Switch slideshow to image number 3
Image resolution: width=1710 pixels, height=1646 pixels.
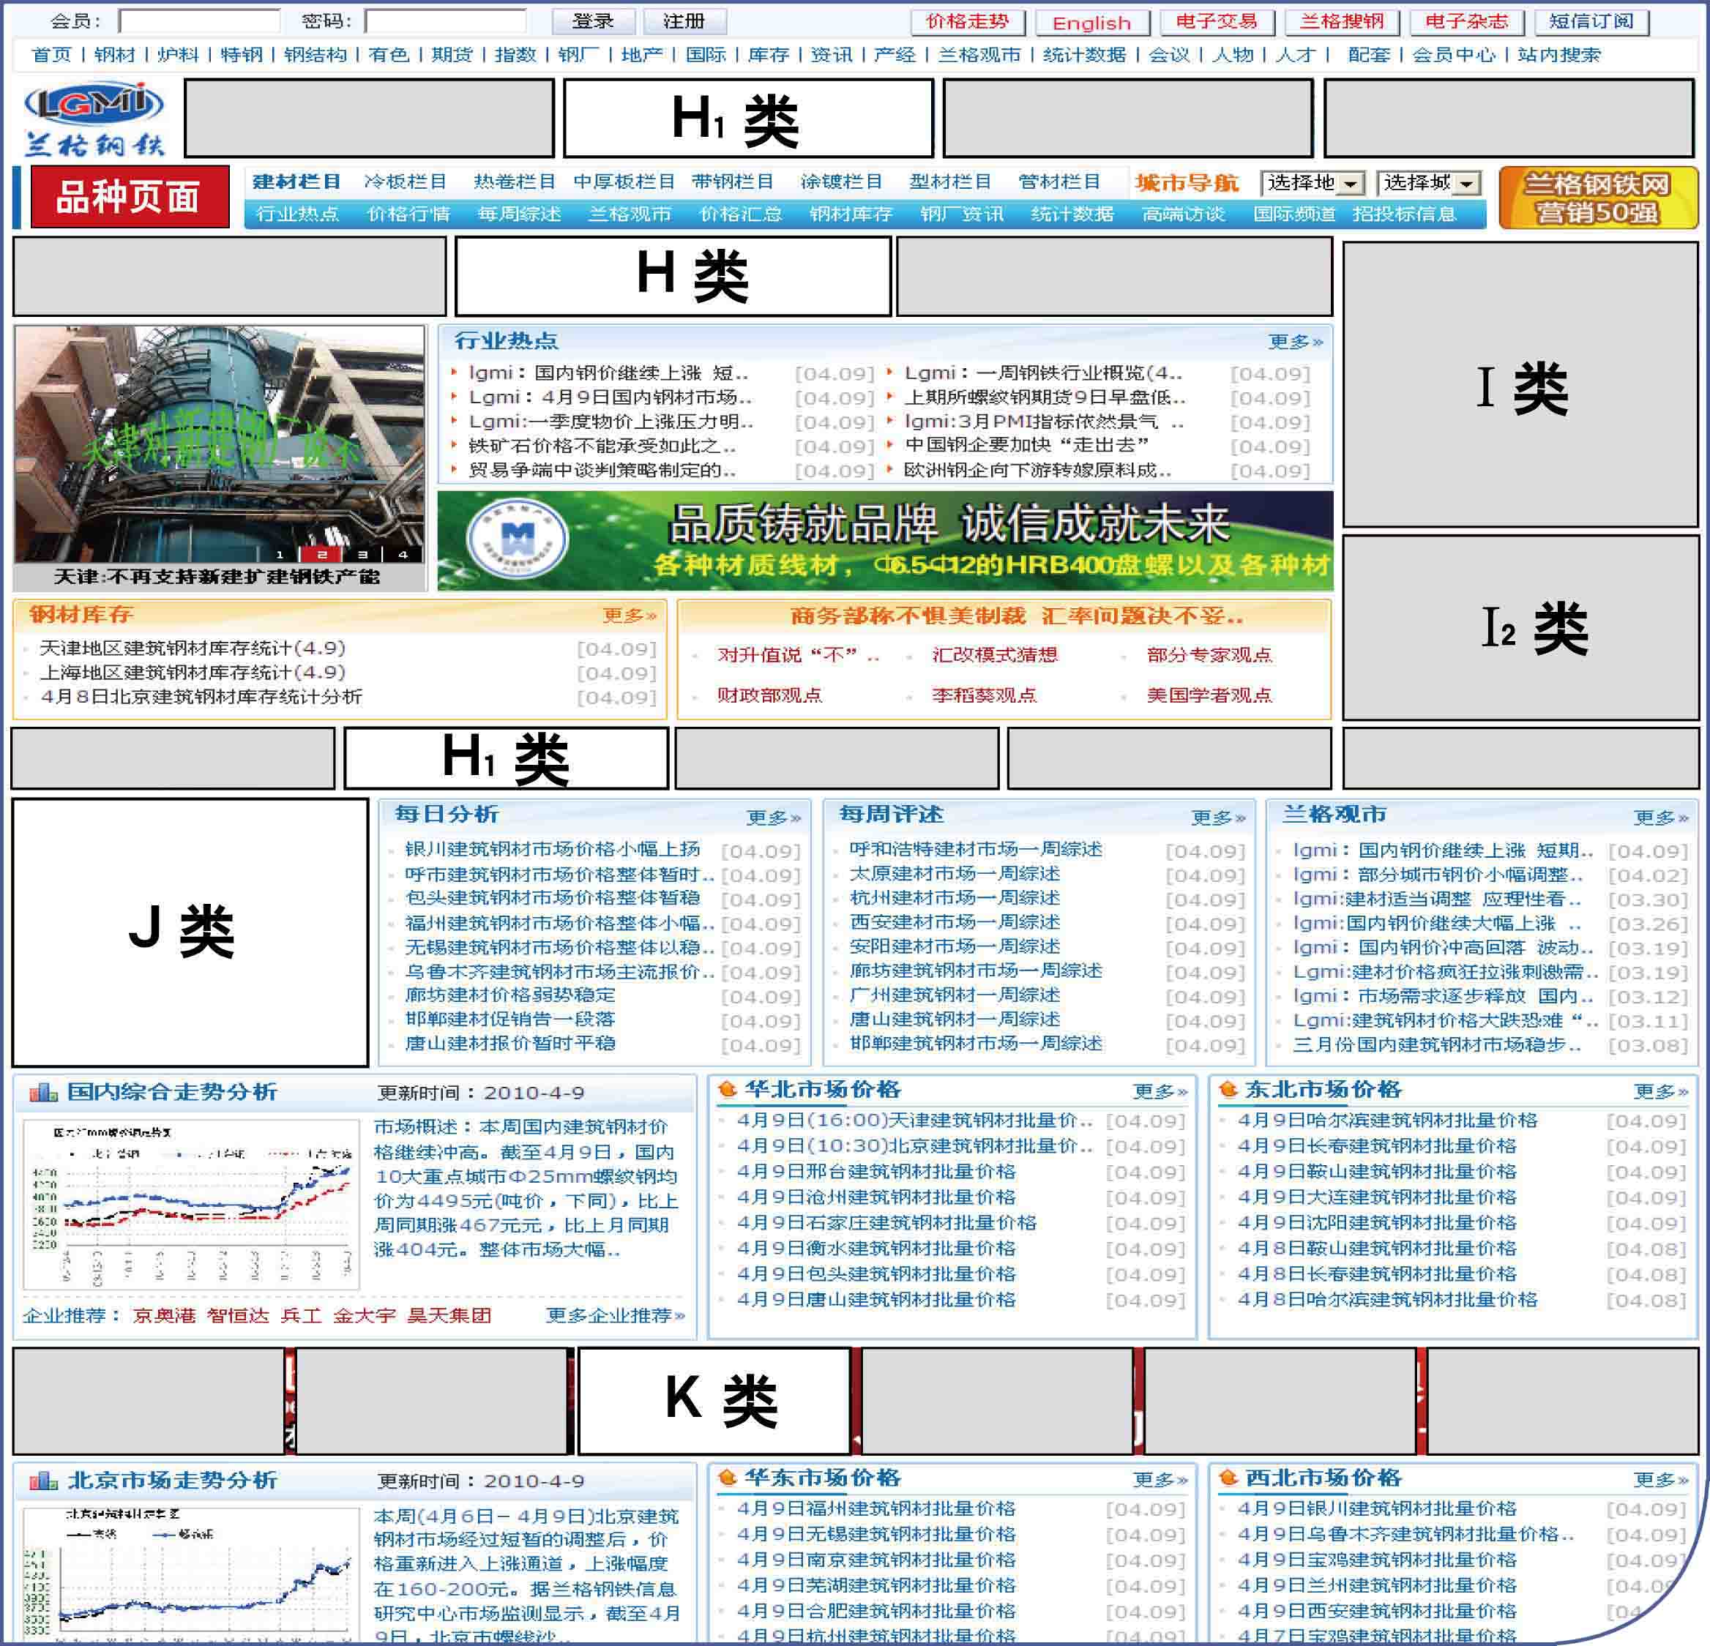(x=362, y=554)
